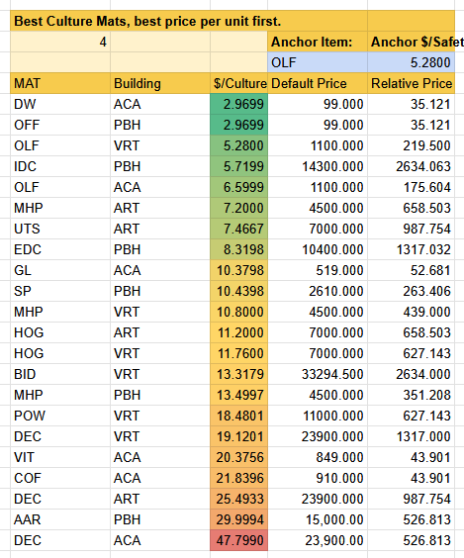The width and height of the screenshot is (464, 558).
Task: Click the red 47.7990 cell
Action: 238,540
